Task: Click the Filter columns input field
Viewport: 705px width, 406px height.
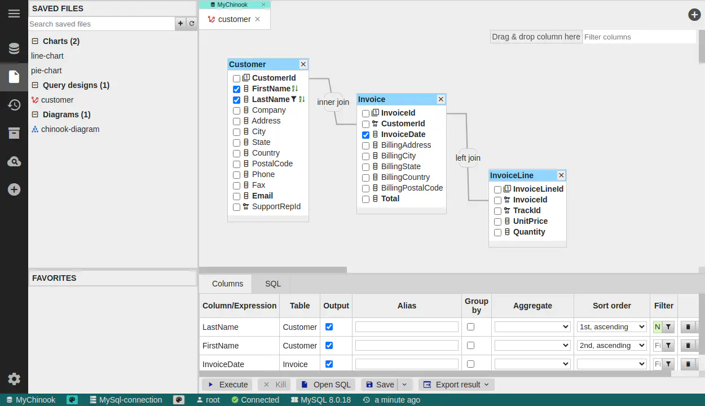Action: (x=639, y=37)
